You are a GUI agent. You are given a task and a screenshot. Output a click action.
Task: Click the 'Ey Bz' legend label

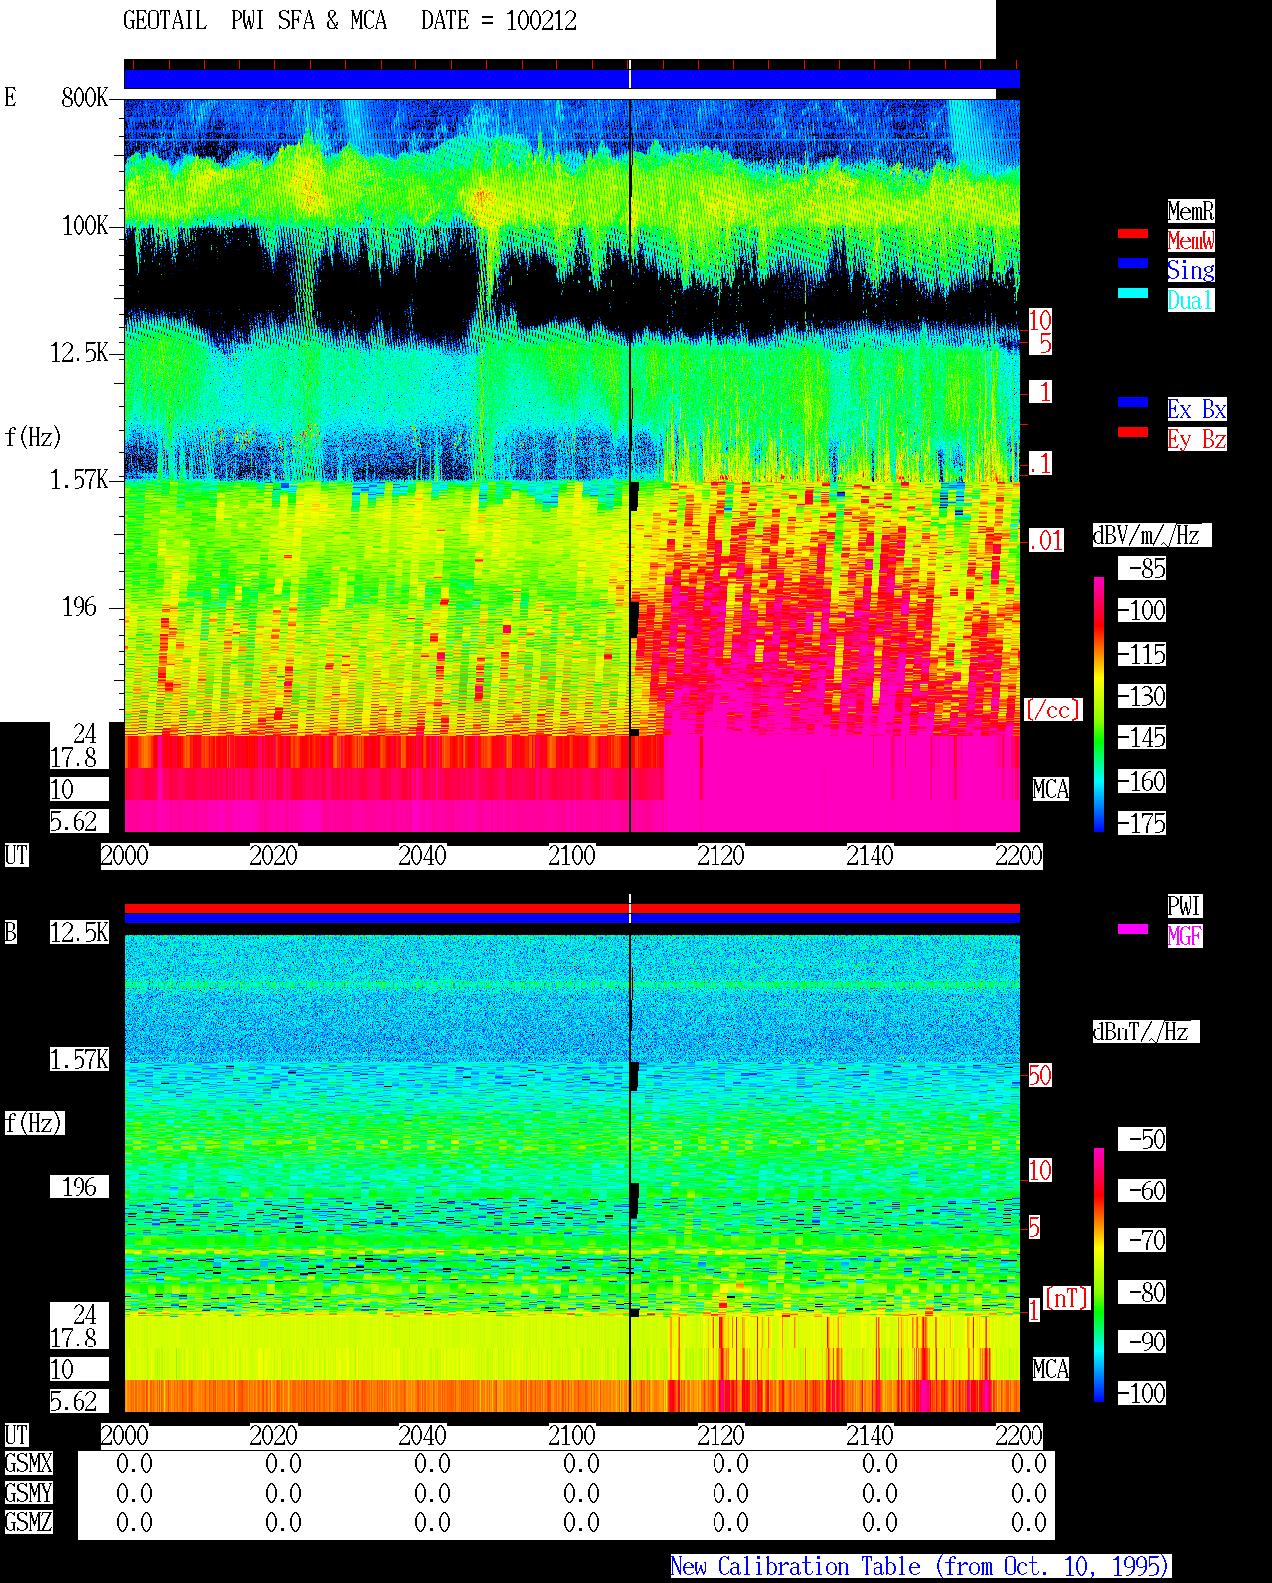click(x=1196, y=439)
